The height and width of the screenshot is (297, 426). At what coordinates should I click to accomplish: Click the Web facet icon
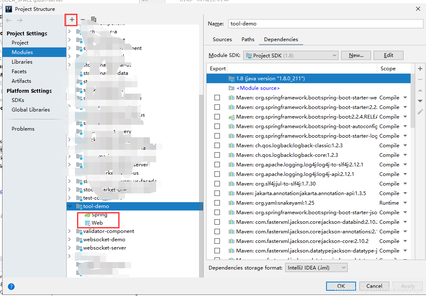click(x=87, y=223)
